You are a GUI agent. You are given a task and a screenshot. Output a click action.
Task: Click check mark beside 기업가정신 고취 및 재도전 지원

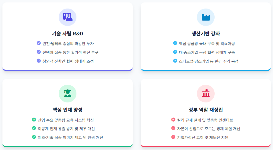(x=173, y=137)
